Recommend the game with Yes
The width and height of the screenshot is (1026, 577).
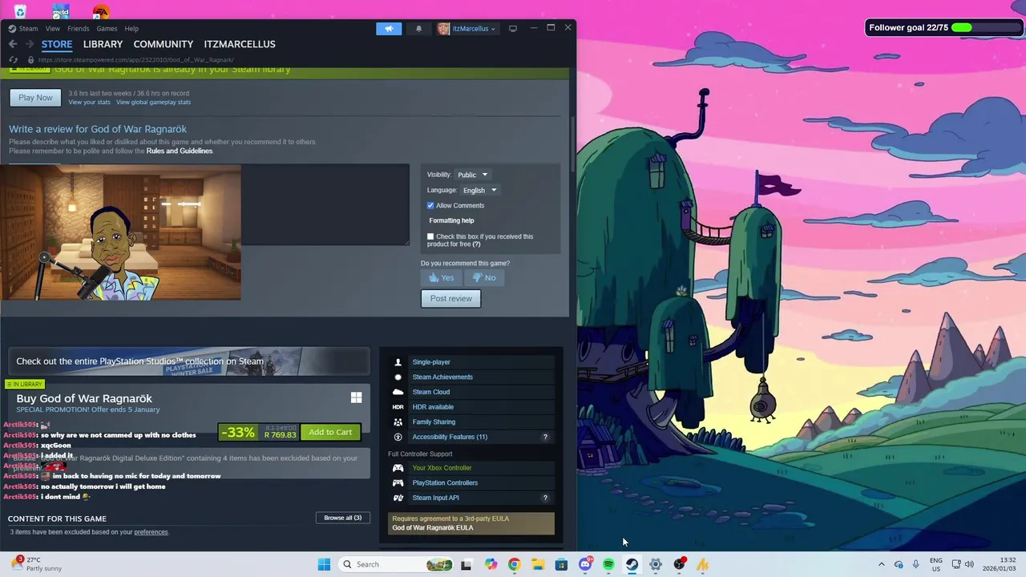coord(442,277)
